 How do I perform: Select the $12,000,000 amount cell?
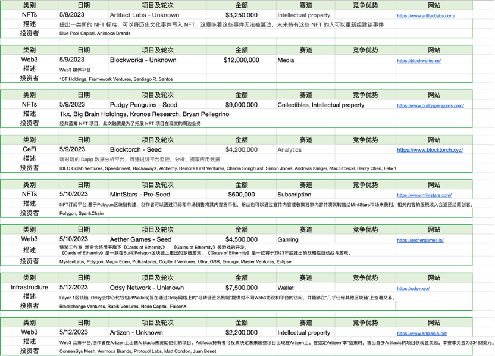tap(242, 60)
